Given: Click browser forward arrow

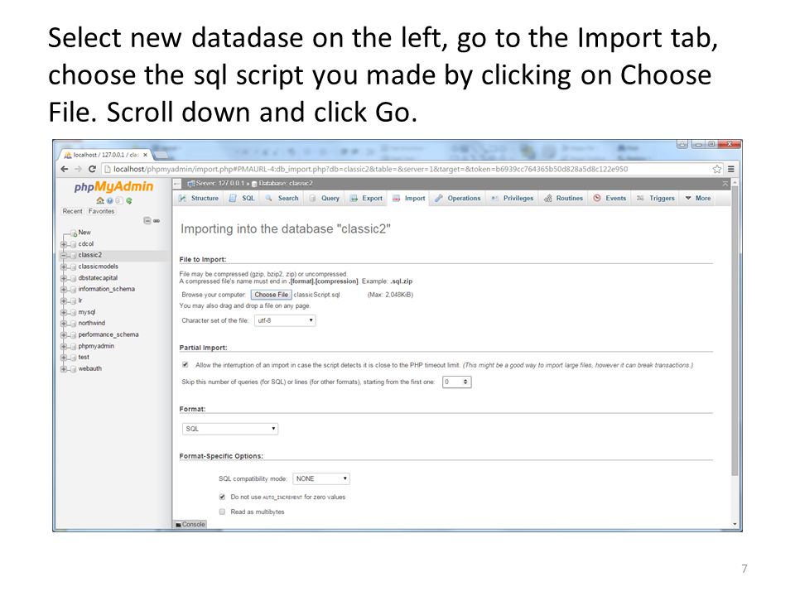Looking at the screenshot, I should point(78,169).
